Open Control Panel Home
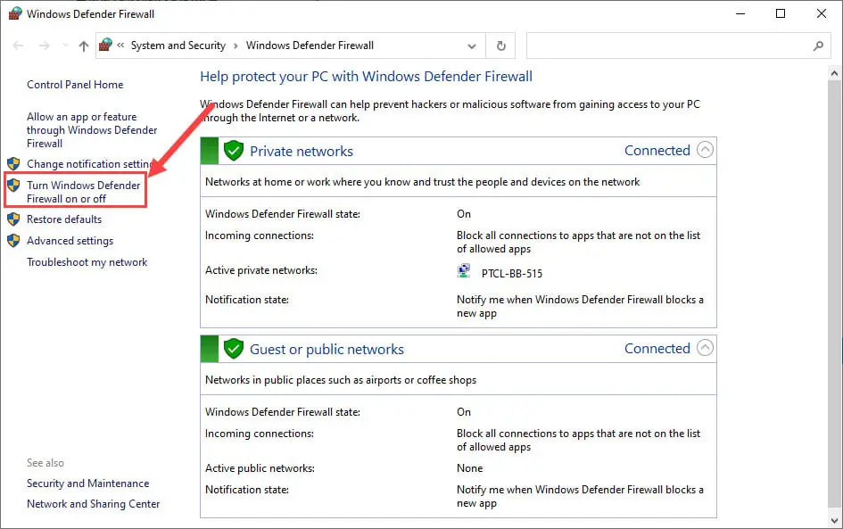The width and height of the screenshot is (843, 529). (75, 85)
